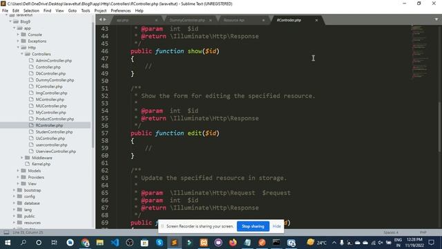Image resolution: width=442 pixels, height=249 pixels.
Task: Open File Explorer from taskbar
Action: (x=99, y=243)
